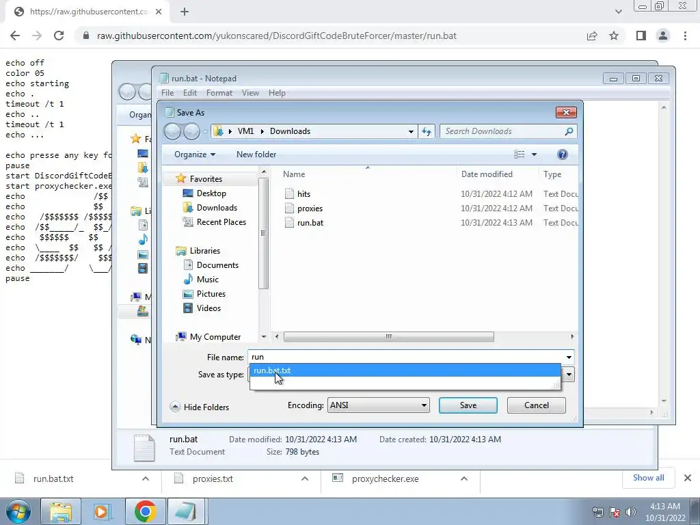Screen dimensions: 700x525
Task: Click the Cancel button
Action: (x=536, y=405)
